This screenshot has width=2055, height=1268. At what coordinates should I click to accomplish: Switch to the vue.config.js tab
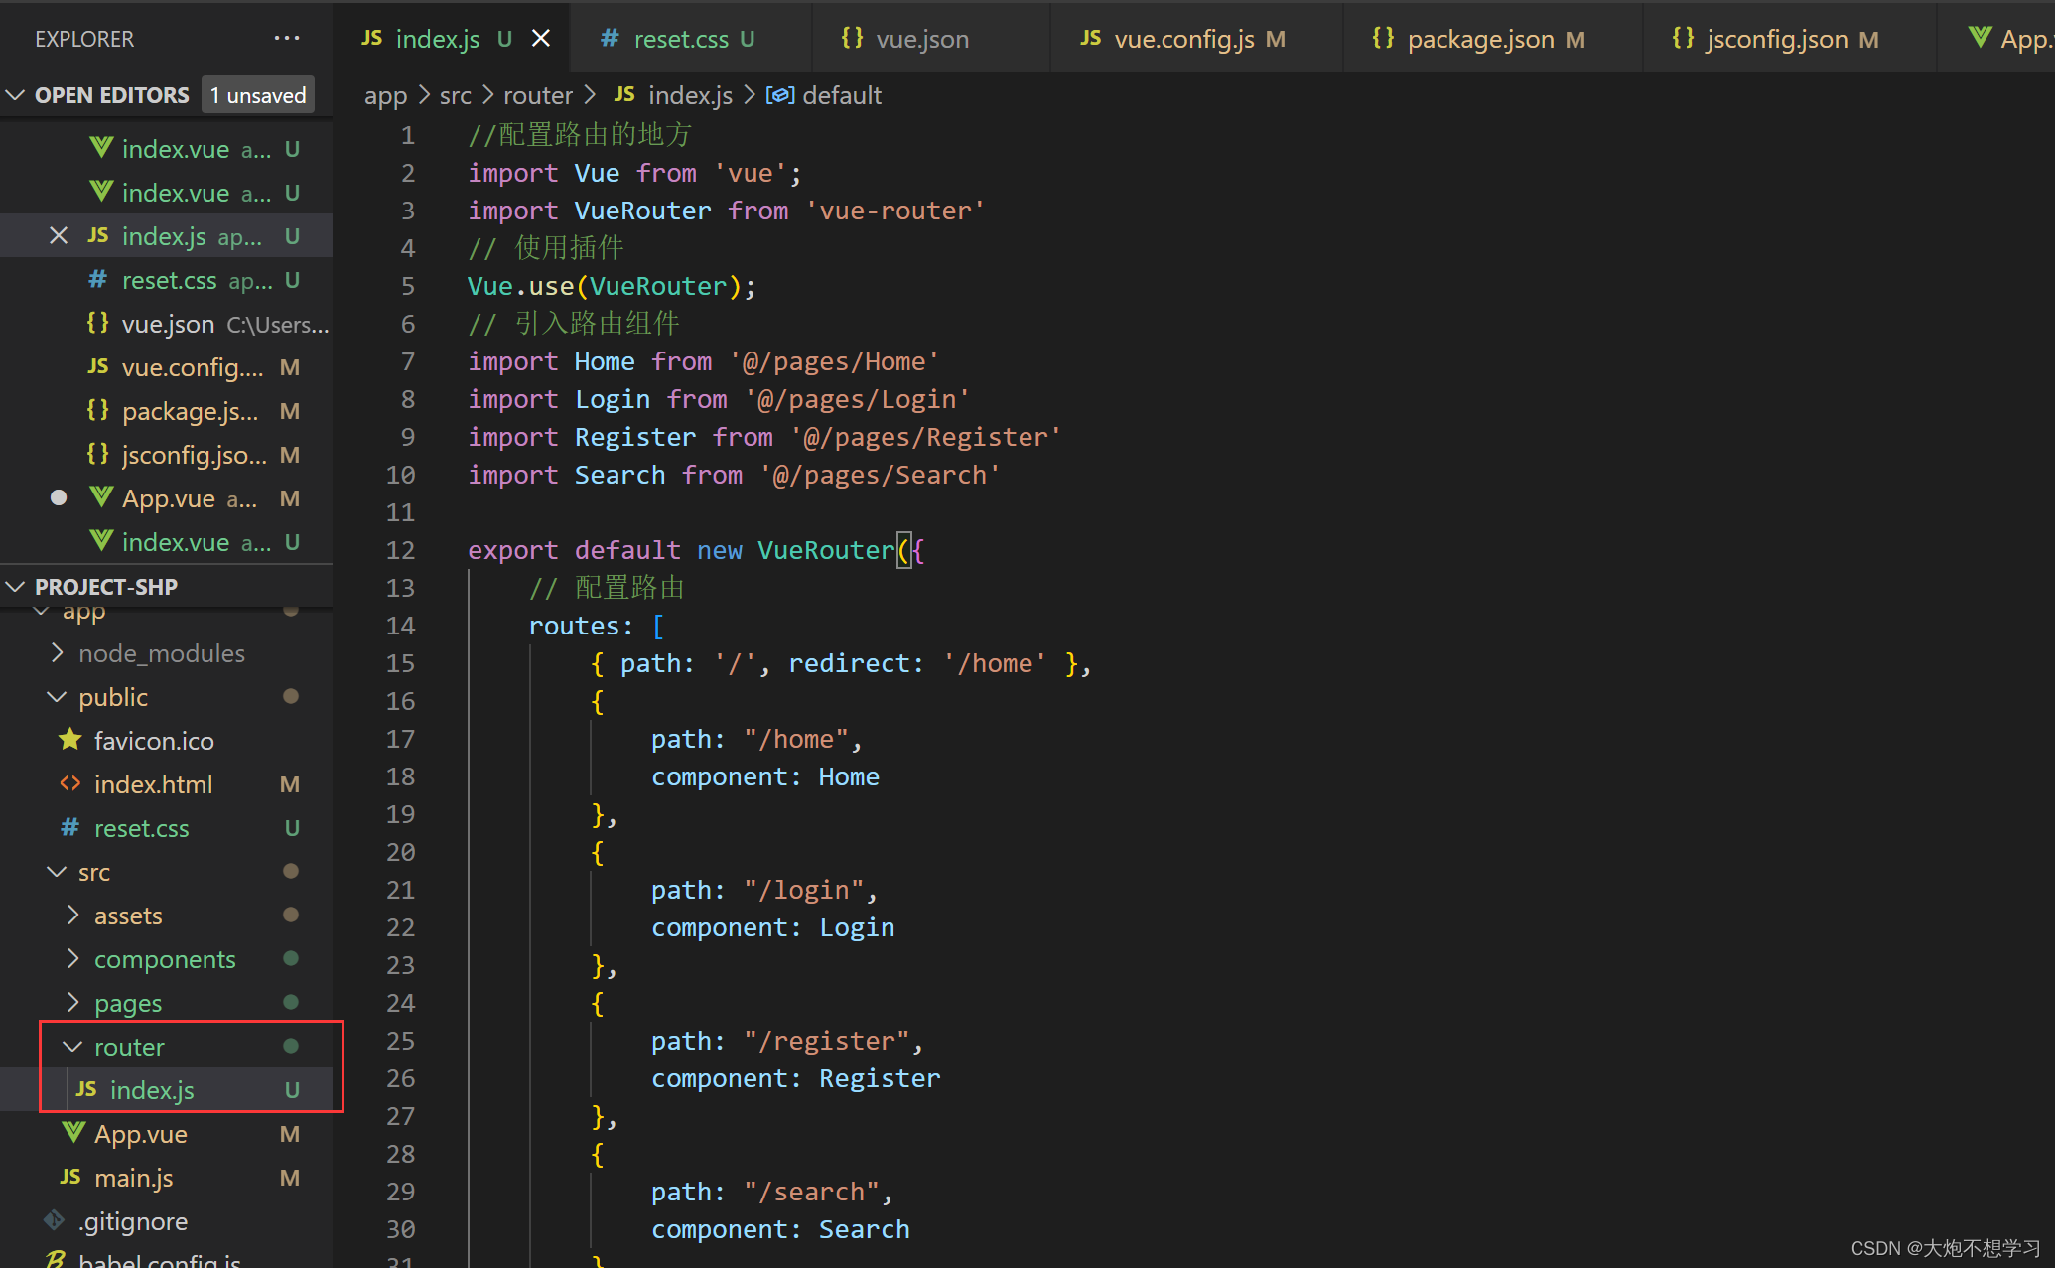1183,39
